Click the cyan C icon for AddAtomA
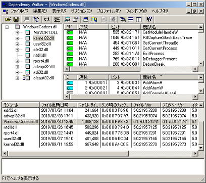This screenshot has height=183, width=206. click(70, 83)
